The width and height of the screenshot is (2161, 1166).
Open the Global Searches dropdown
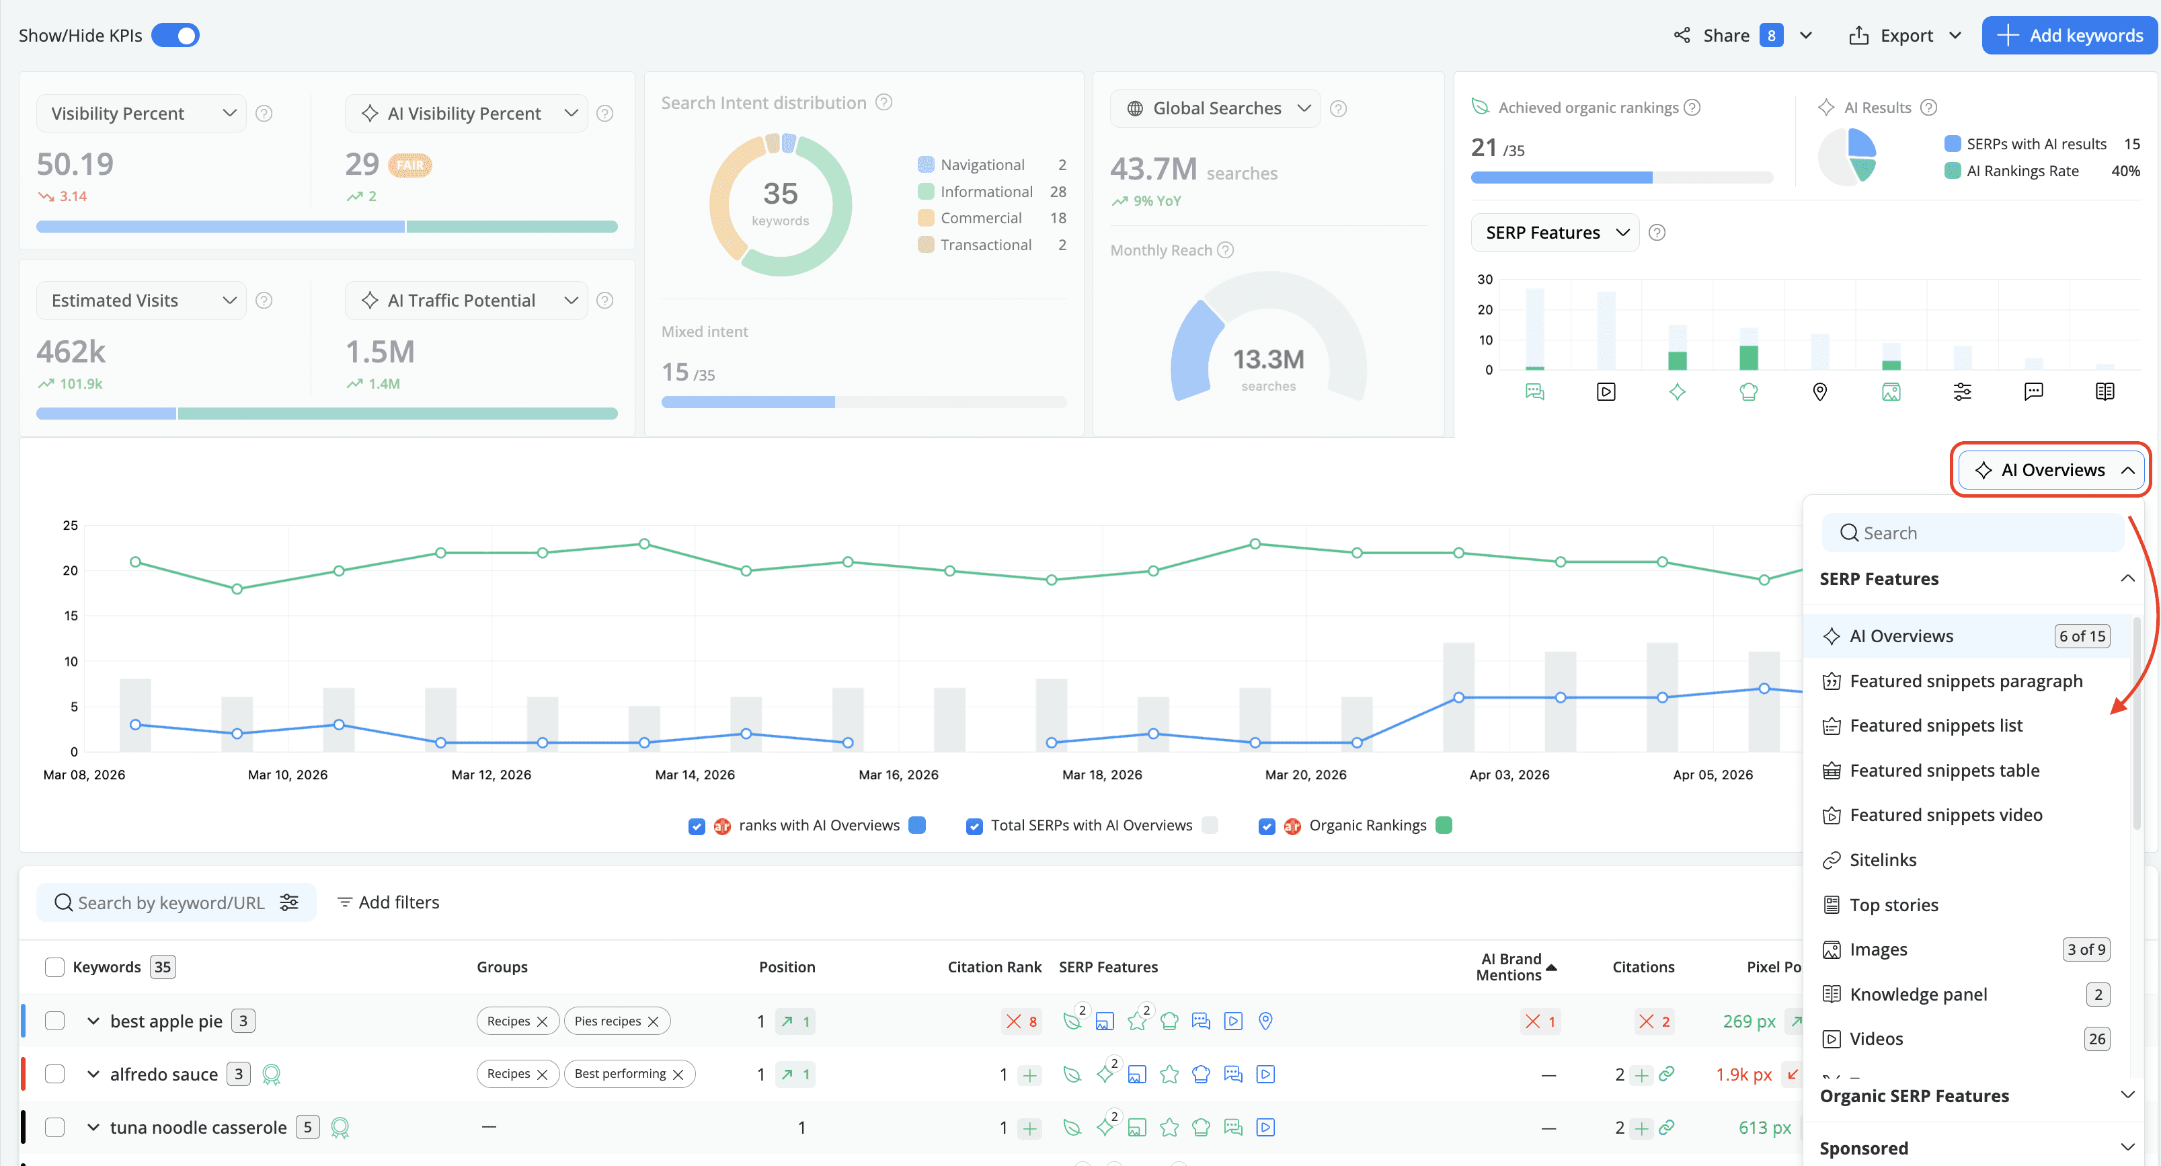point(1214,108)
